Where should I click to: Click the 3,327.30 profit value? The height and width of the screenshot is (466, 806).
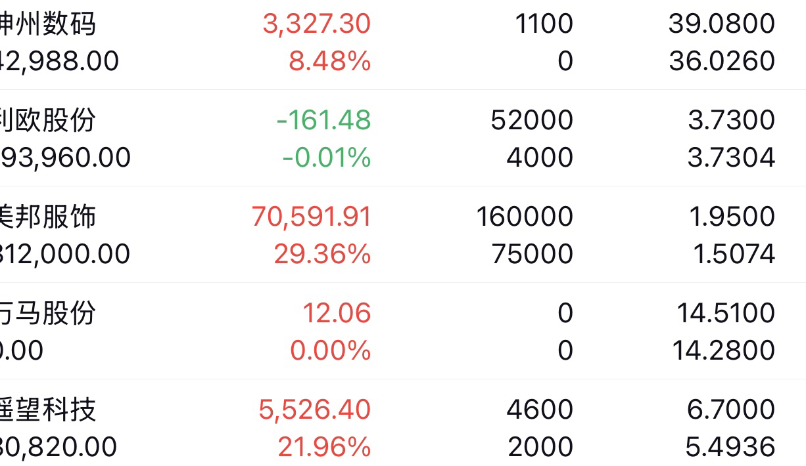pyautogui.click(x=317, y=24)
